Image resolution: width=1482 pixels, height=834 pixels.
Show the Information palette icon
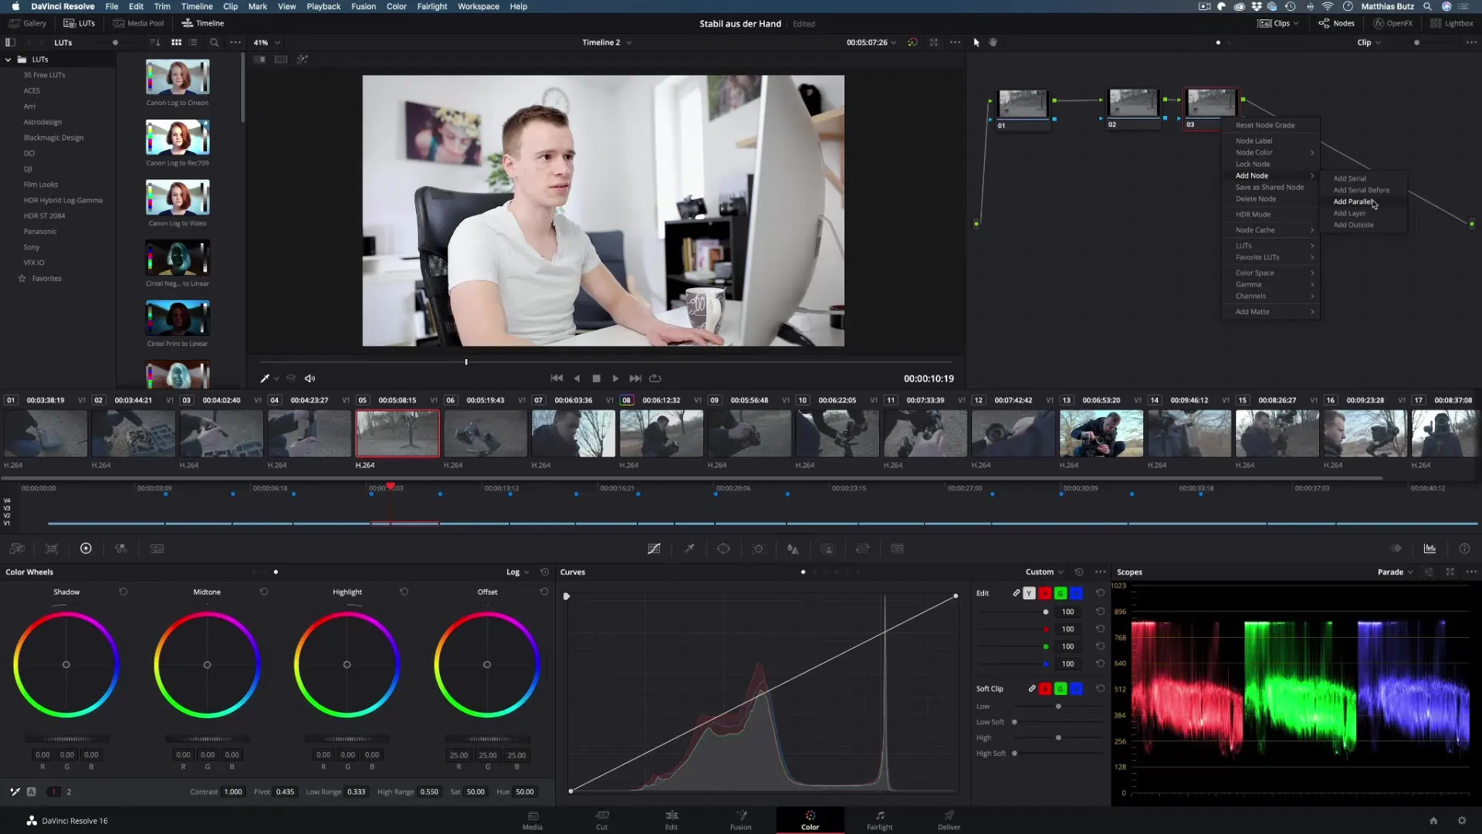1464,548
